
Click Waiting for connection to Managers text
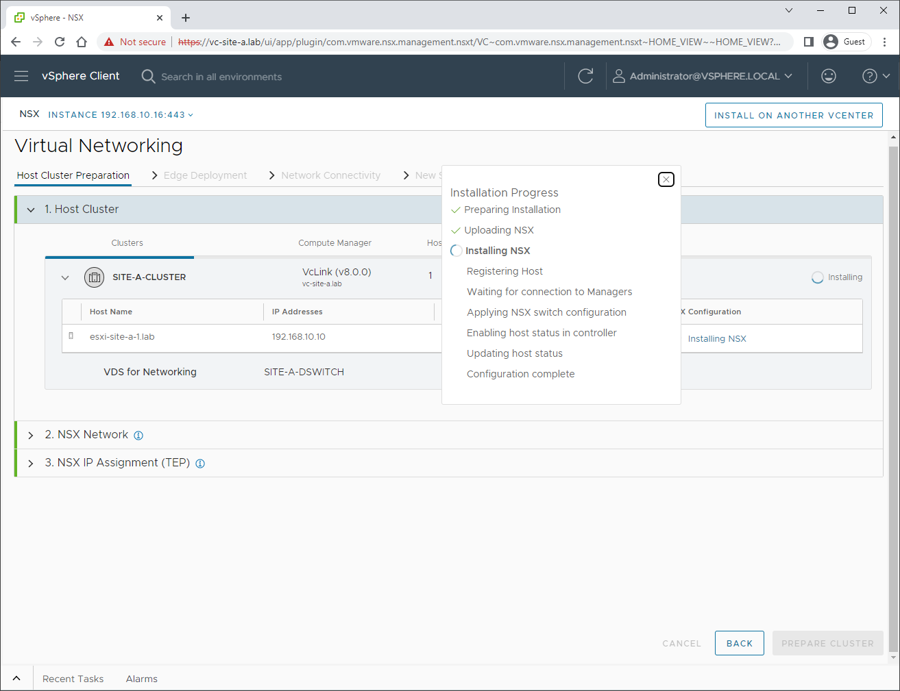[x=550, y=292]
